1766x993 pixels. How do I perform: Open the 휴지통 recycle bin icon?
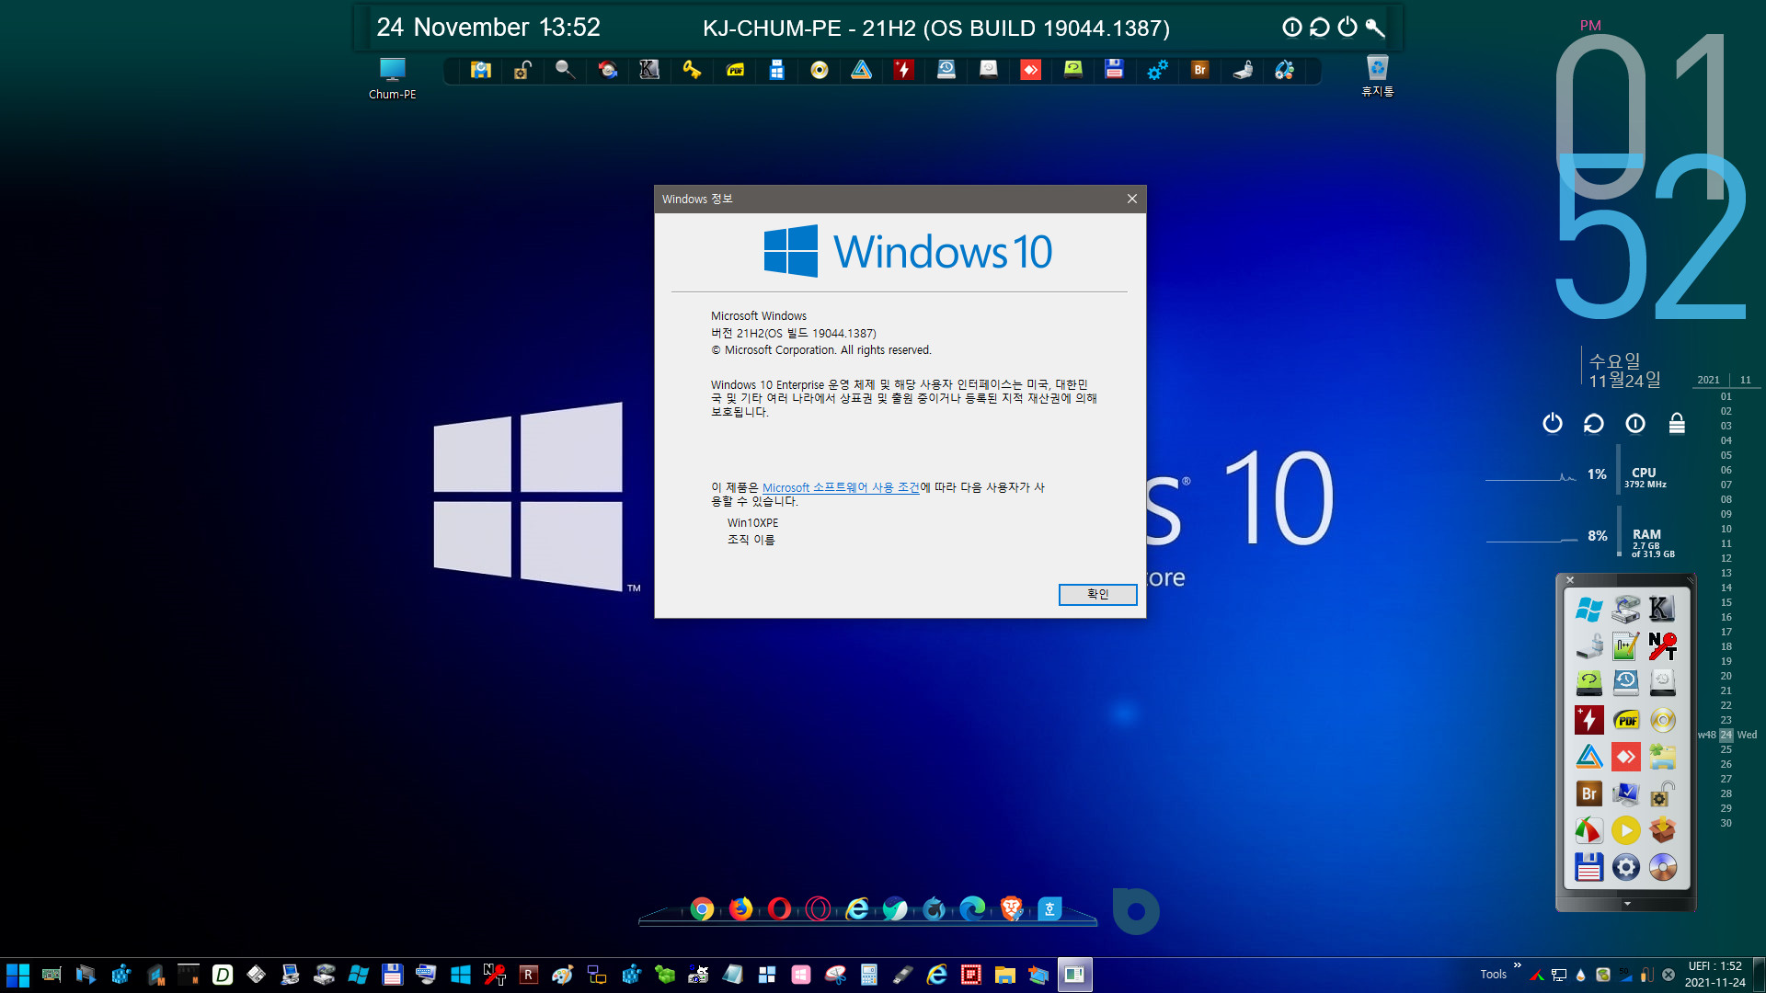[1377, 76]
